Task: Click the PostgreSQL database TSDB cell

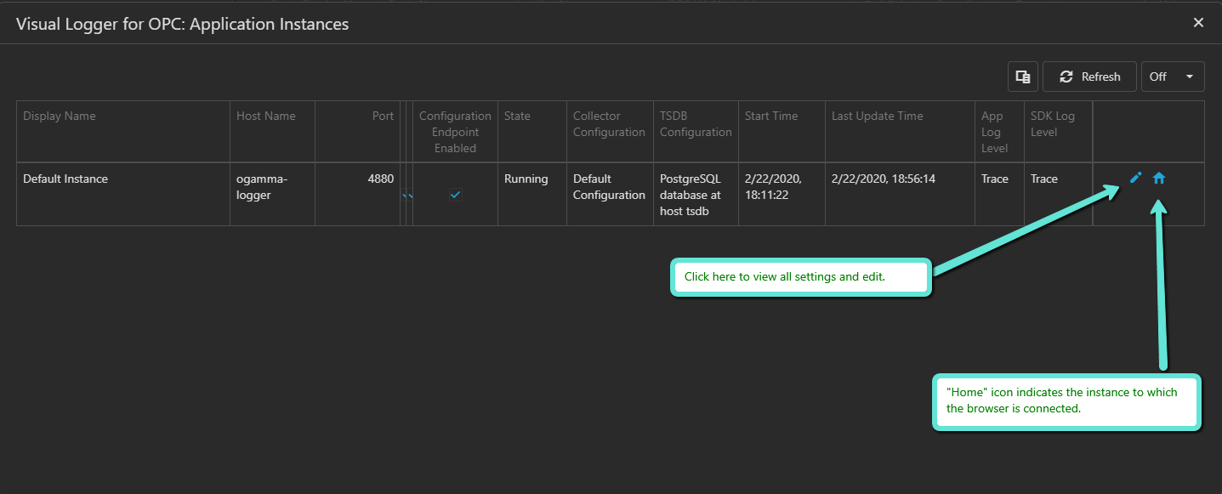Action: click(691, 195)
